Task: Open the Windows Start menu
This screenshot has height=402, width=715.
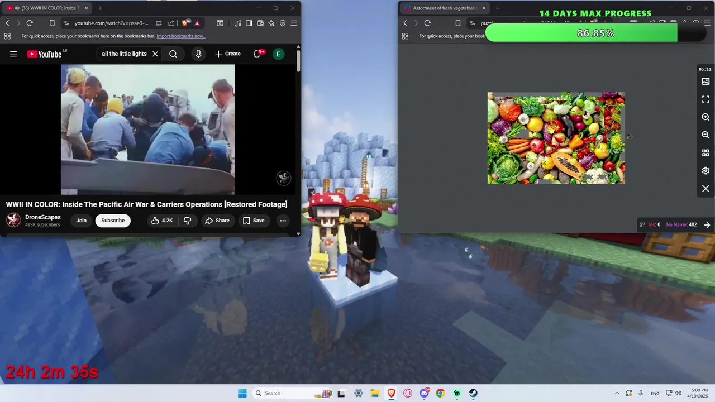Action: (x=242, y=393)
